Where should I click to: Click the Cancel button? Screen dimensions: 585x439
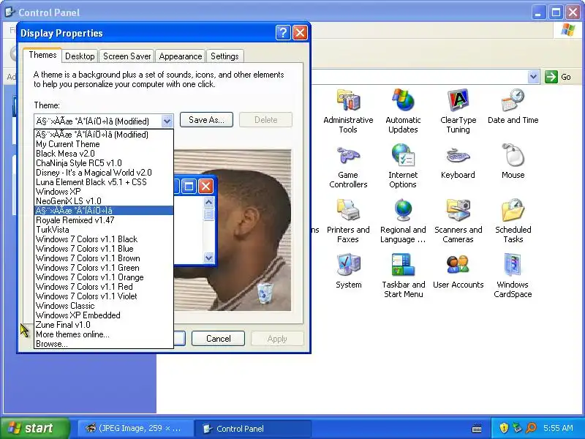[218, 339]
